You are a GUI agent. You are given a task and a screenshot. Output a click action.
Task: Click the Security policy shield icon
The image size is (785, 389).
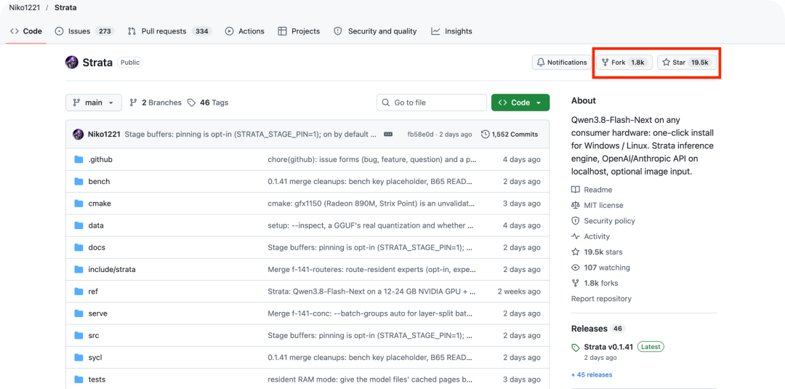576,221
